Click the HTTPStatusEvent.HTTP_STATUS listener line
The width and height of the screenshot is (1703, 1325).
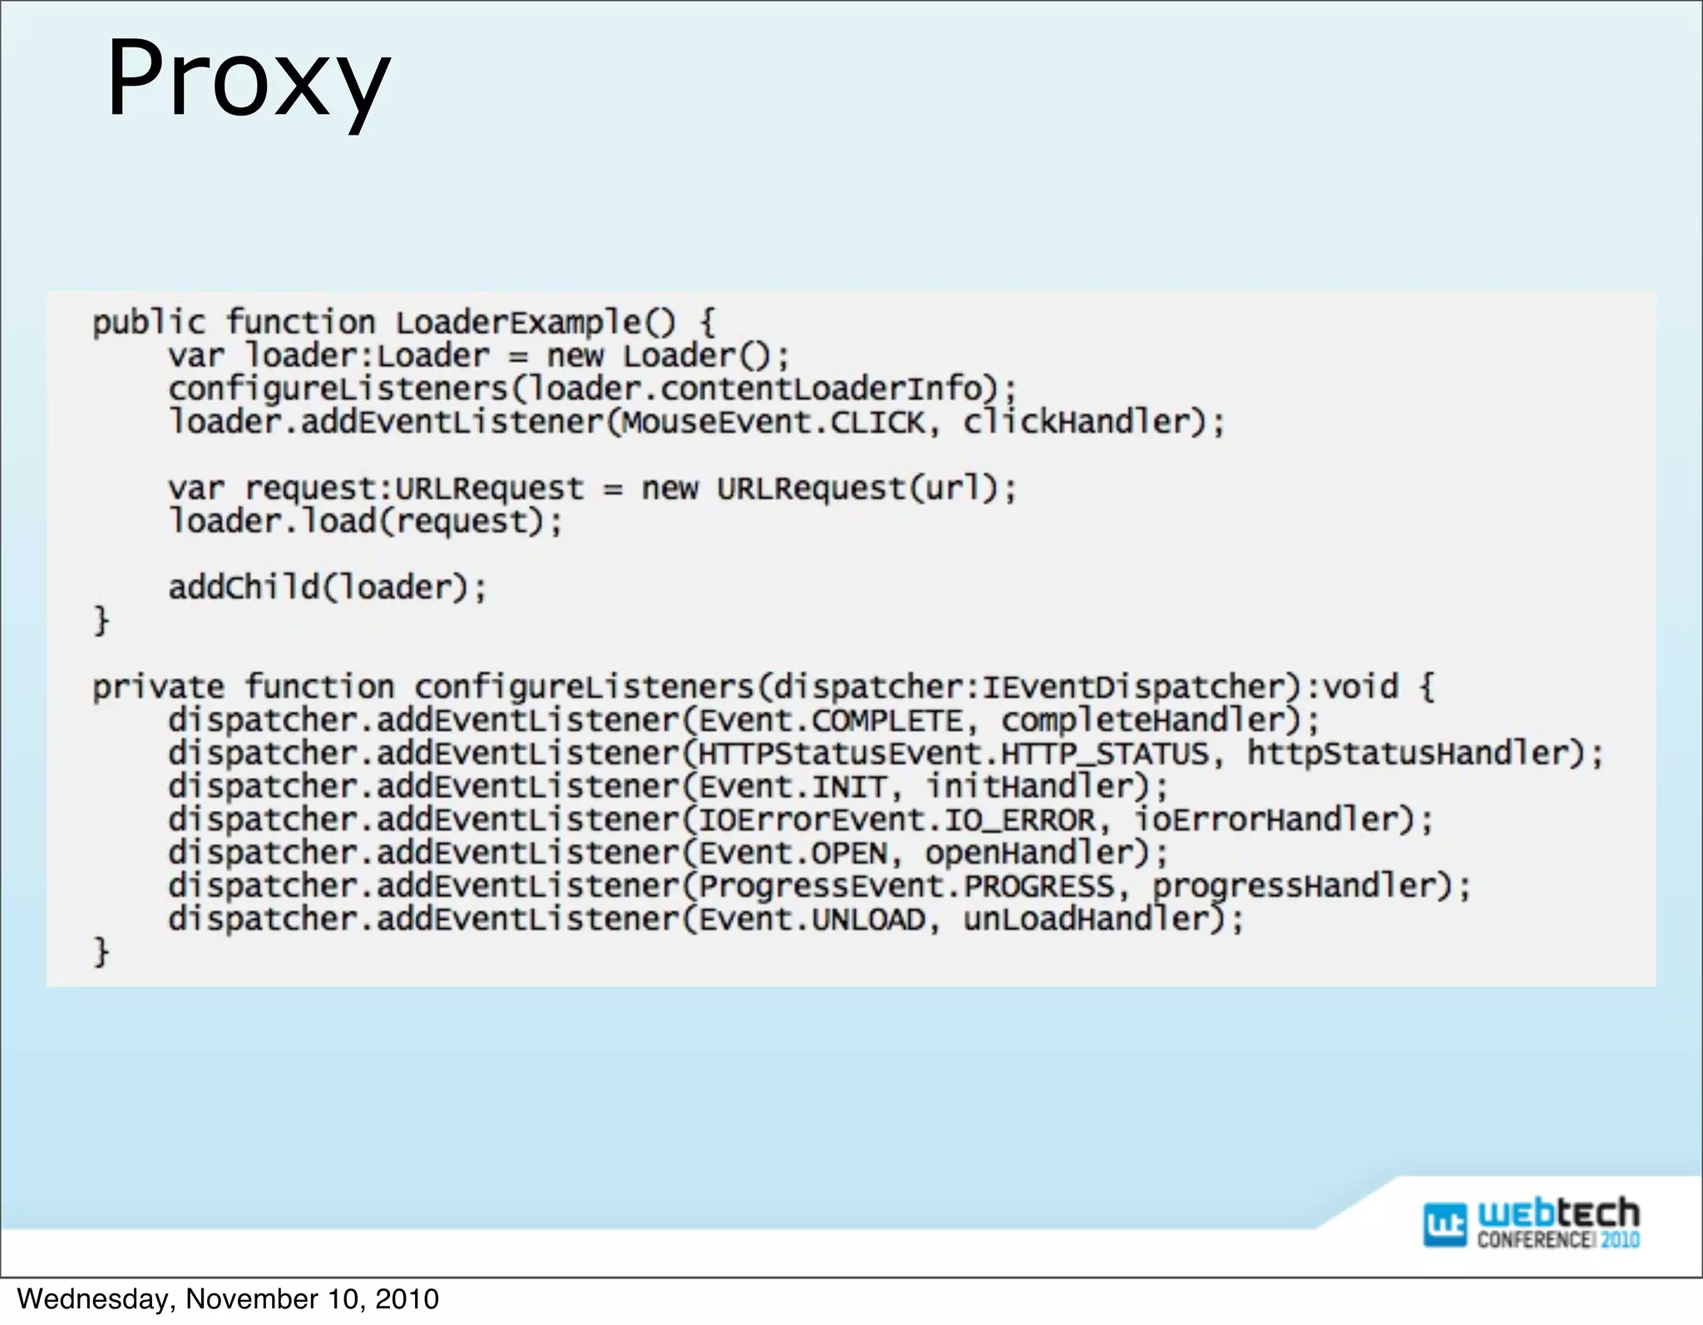(x=886, y=754)
